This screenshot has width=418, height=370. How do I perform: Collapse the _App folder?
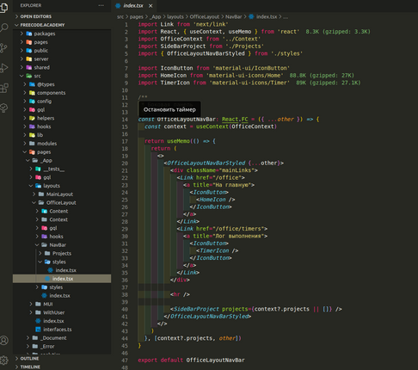[x=46, y=160]
